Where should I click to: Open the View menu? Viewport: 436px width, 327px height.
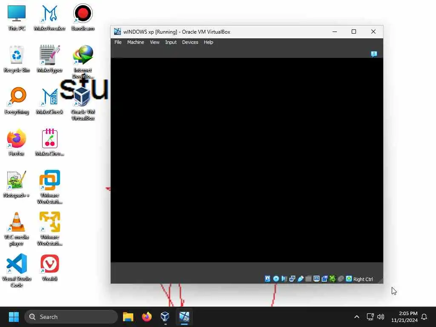pyautogui.click(x=155, y=42)
